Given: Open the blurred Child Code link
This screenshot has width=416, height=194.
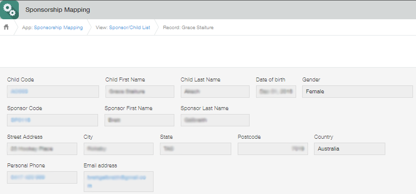Looking at the screenshot, I should (19, 91).
